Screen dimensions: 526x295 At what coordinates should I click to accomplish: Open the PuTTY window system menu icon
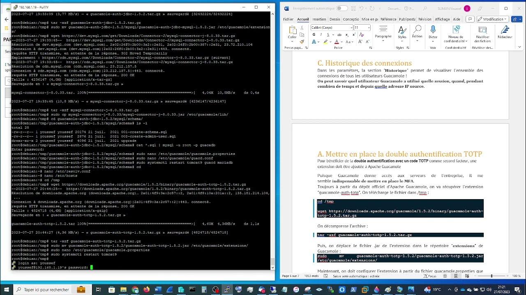[15, 7]
